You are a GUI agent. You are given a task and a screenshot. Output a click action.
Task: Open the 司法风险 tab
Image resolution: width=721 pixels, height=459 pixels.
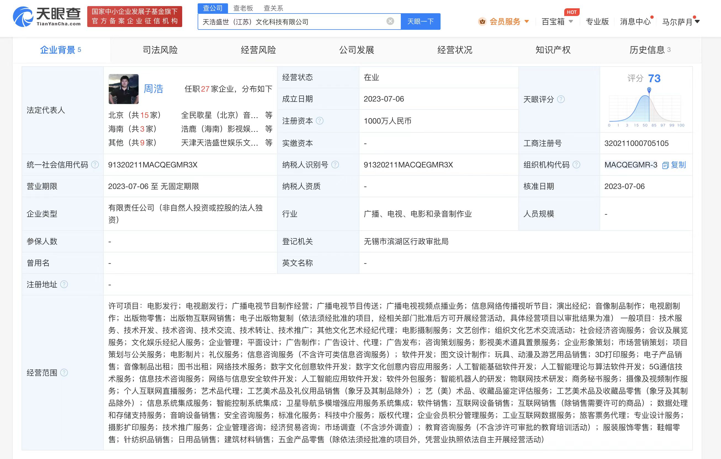(x=160, y=50)
